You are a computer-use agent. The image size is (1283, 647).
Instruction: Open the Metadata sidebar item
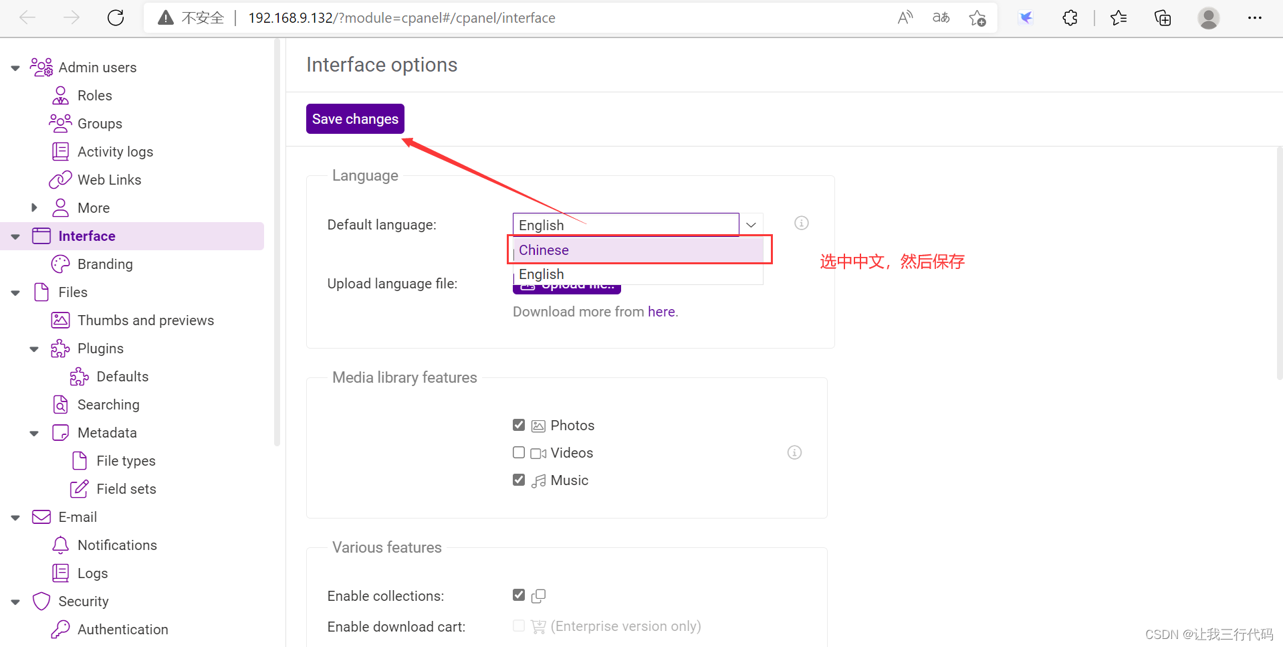click(x=107, y=433)
